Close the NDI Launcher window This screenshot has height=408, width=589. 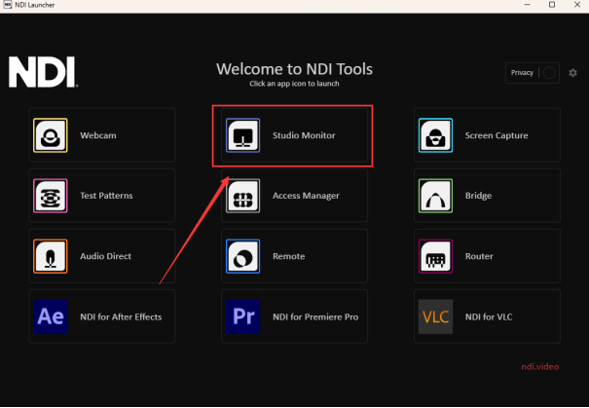tap(577, 5)
